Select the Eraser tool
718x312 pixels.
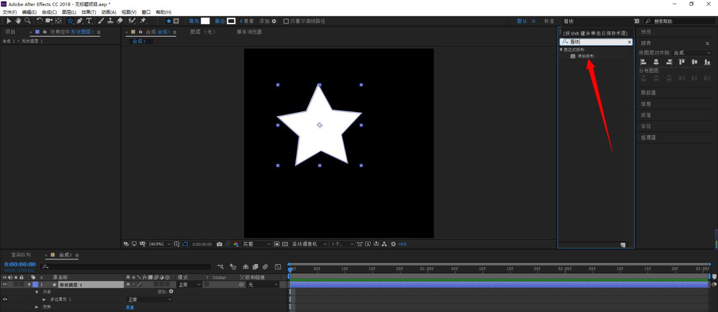[x=120, y=21]
